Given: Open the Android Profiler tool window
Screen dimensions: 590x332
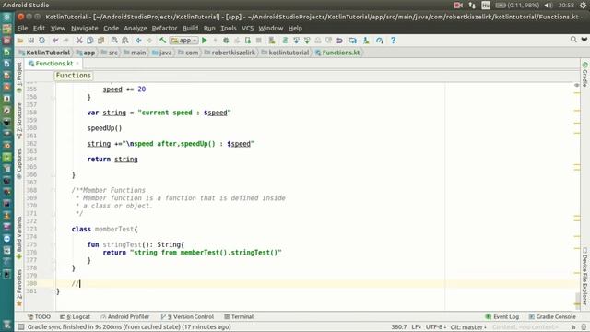Looking at the screenshot, I should pos(125,316).
